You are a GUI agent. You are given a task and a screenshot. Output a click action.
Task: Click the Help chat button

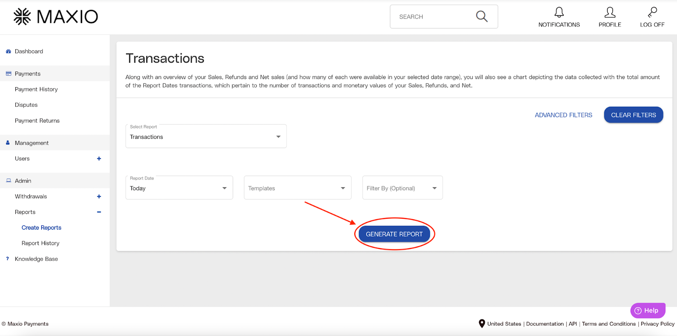tap(647, 310)
